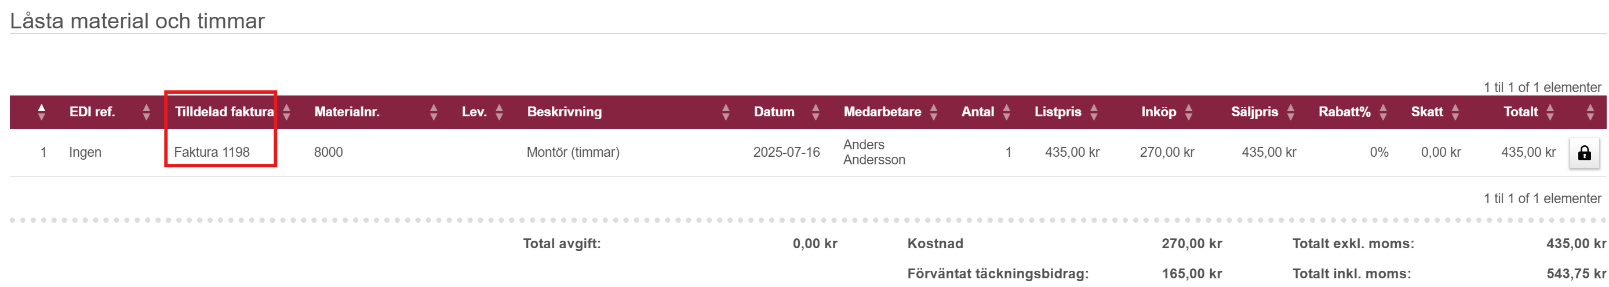
Task: Sort by Datum arrows icon
Action: [815, 112]
